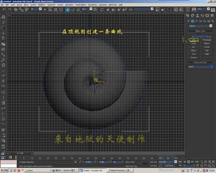This screenshot has height=173, width=216.
Task: Open the Select by Name tool
Action: coord(50,10)
